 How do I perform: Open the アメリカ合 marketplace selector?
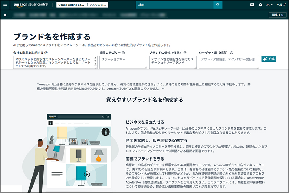[98, 5]
